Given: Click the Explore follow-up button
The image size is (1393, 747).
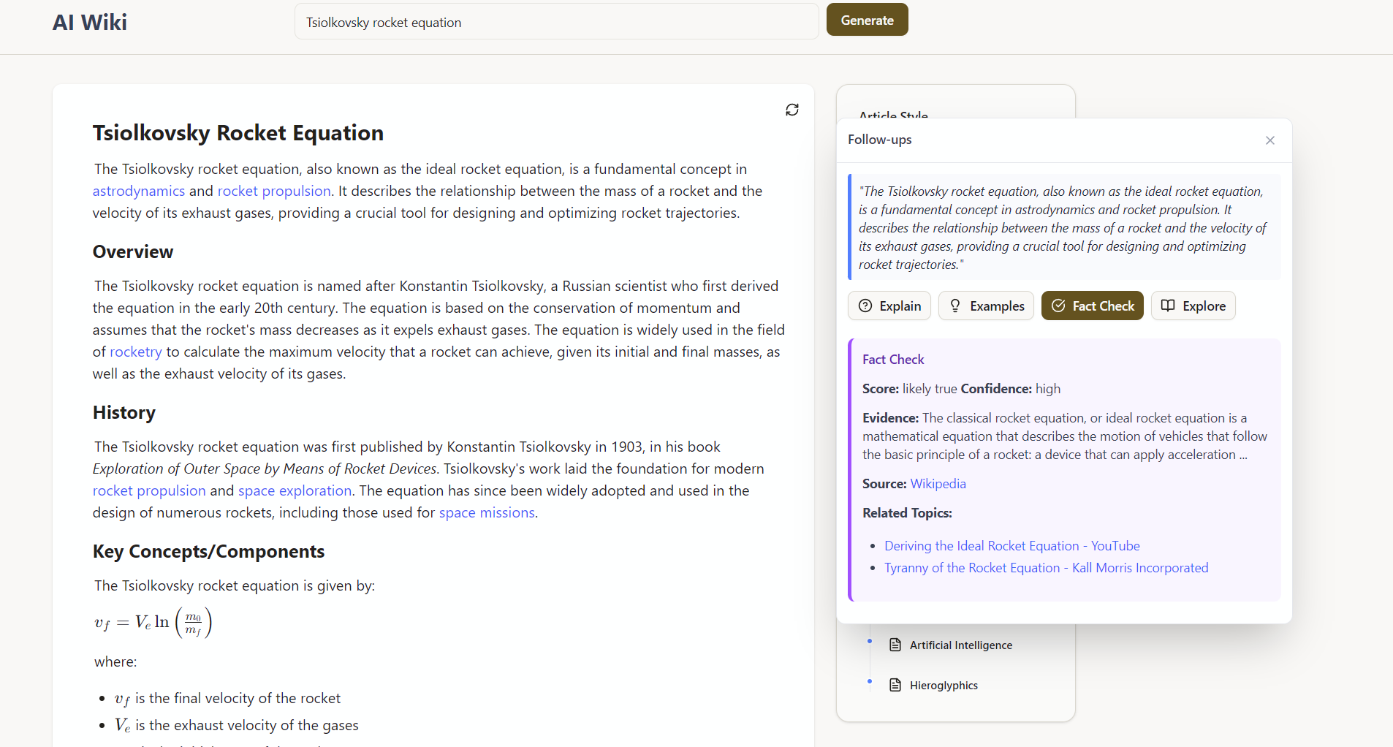Looking at the screenshot, I should pos(1193,306).
